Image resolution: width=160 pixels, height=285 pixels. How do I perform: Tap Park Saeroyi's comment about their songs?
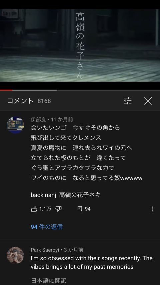tap(92, 262)
